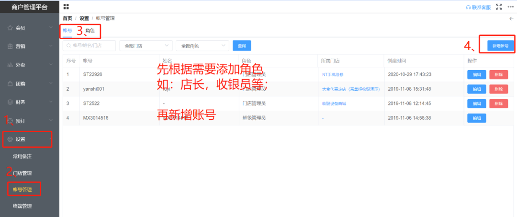
Task: Select the 超级管理员 role cell
Action: pos(254,118)
